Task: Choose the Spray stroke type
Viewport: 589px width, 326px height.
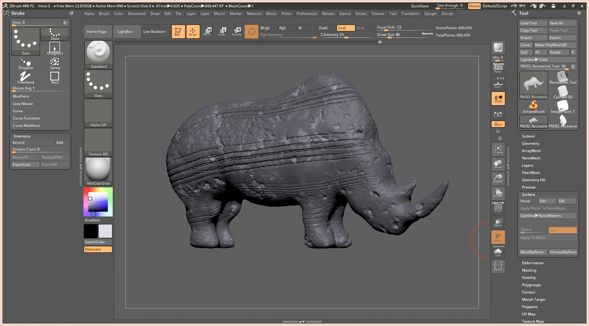Action: tap(55, 63)
